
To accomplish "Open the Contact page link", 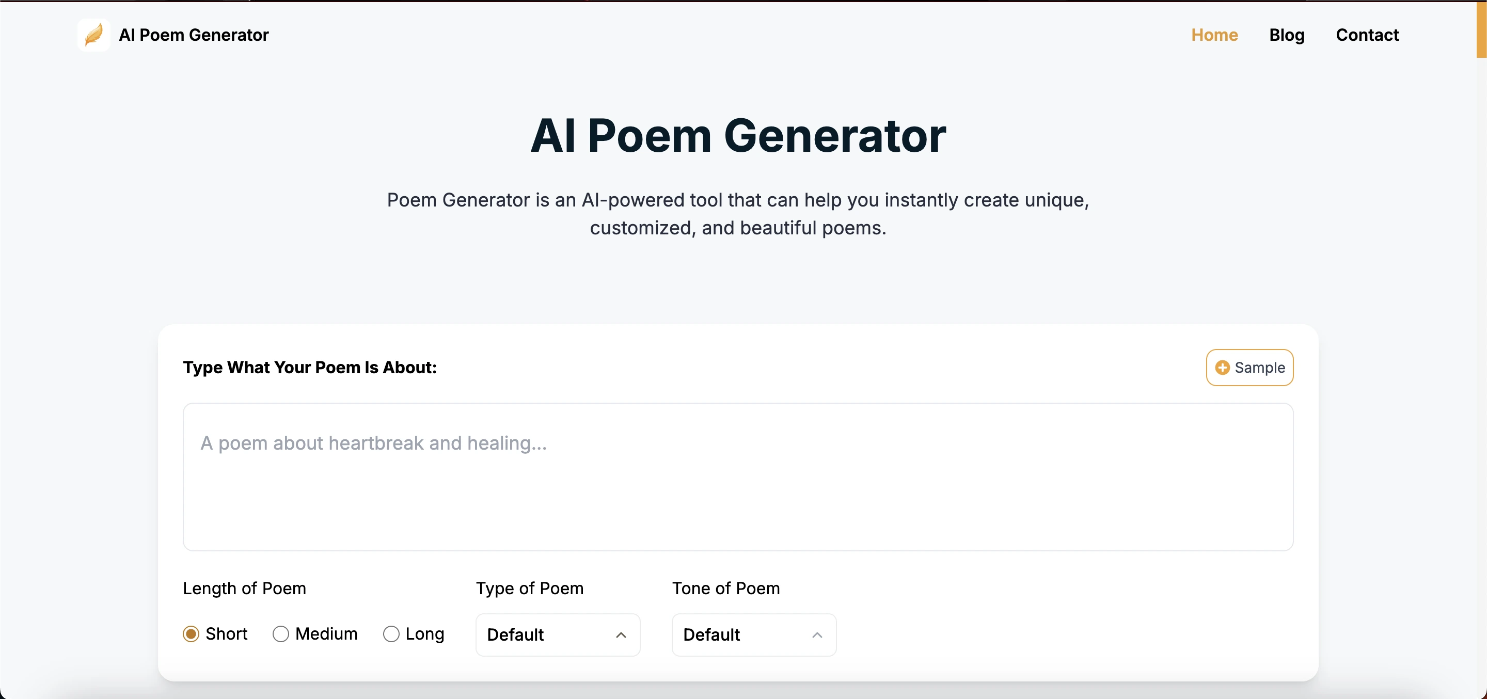I will coord(1367,35).
